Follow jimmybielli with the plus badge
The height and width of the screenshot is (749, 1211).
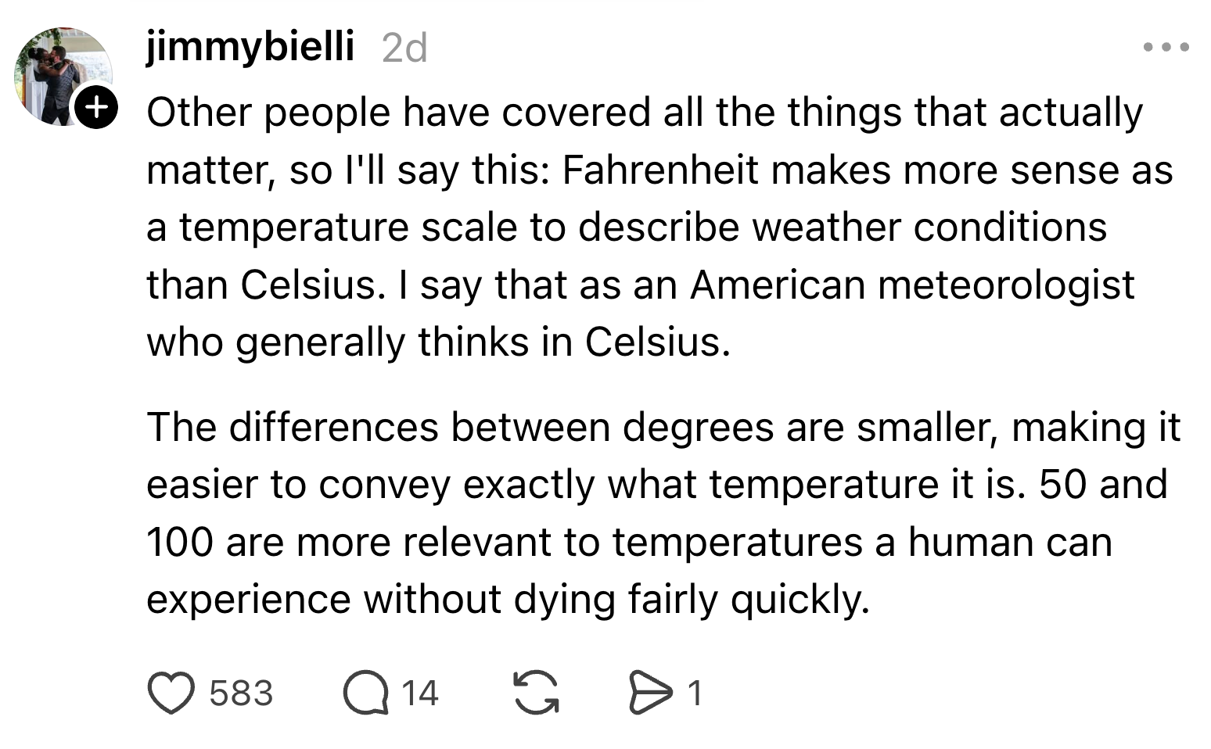click(x=95, y=107)
